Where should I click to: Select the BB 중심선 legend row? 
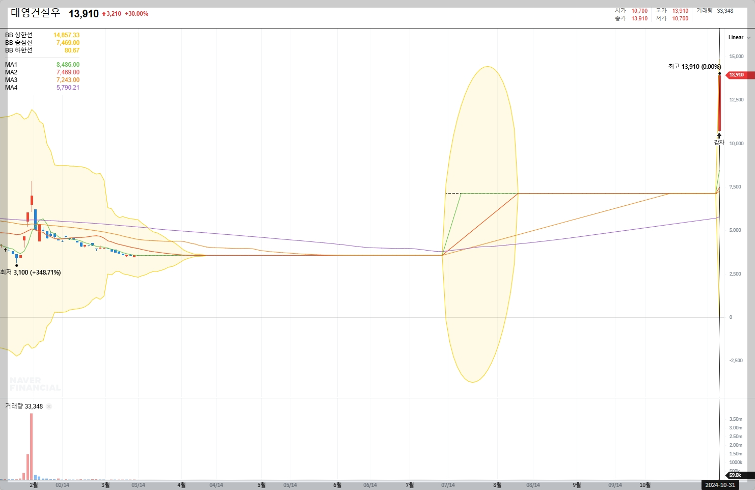[42, 43]
